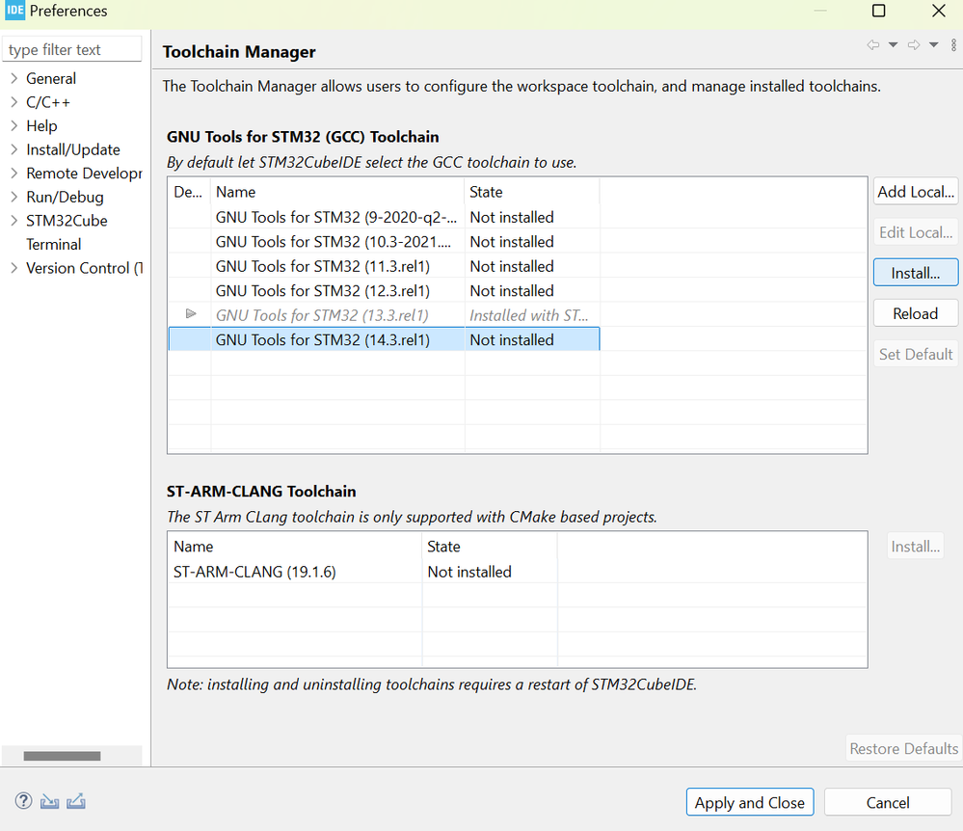The width and height of the screenshot is (963, 831).
Task: Click the default marker arrow beside 13.3.rel1
Action: pos(191,314)
